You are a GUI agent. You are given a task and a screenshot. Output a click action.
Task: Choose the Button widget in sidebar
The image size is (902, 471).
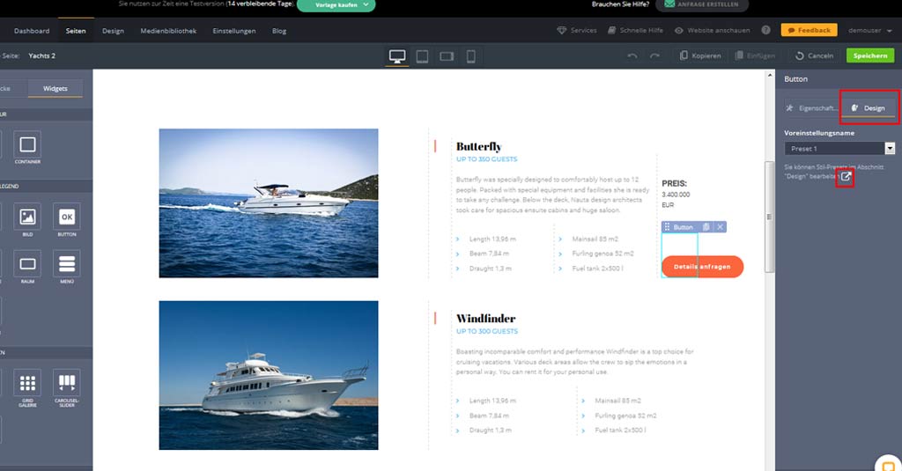coord(66,217)
